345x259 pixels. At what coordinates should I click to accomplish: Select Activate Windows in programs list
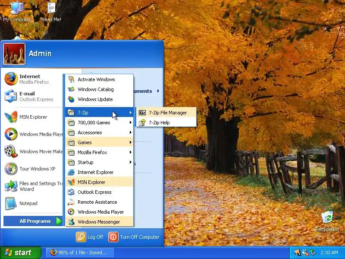point(99,79)
